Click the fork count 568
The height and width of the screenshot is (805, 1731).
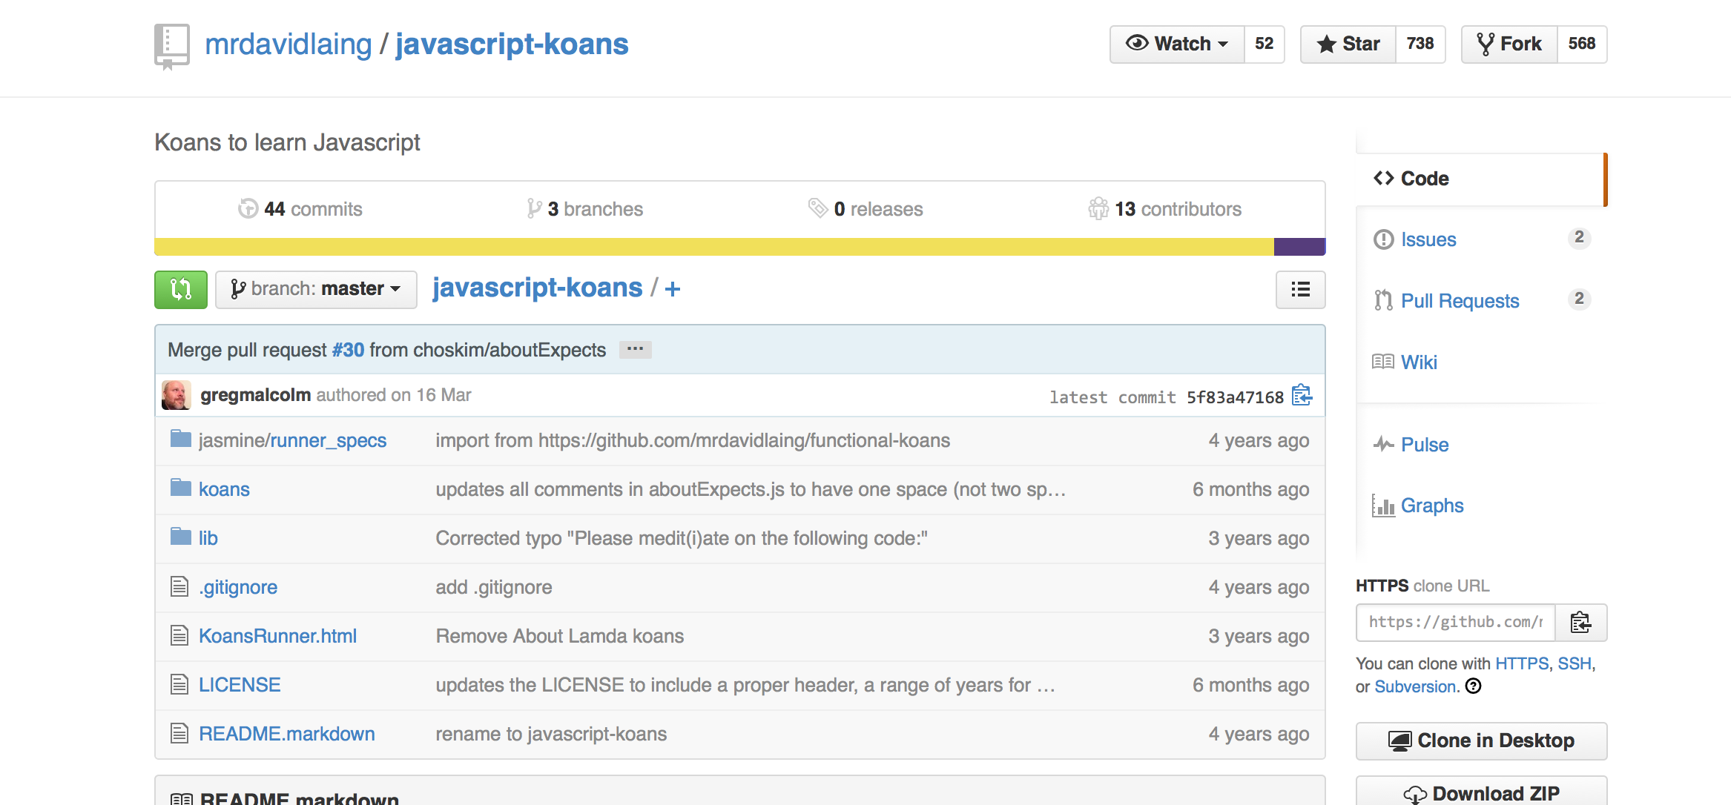coord(1582,44)
